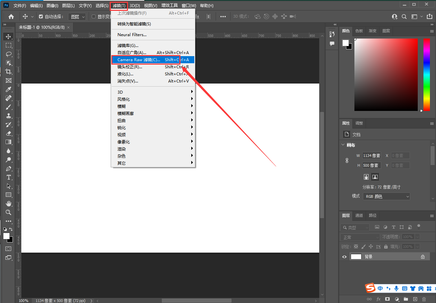Select the Pen tool
Screen dimensions: 436x303
point(8,168)
